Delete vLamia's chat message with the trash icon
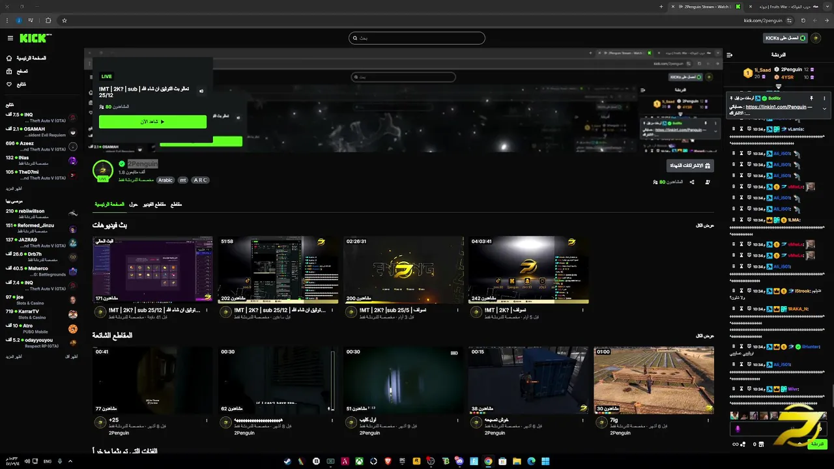The width and height of the screenshot is (834, 469). tap(734, 129)
